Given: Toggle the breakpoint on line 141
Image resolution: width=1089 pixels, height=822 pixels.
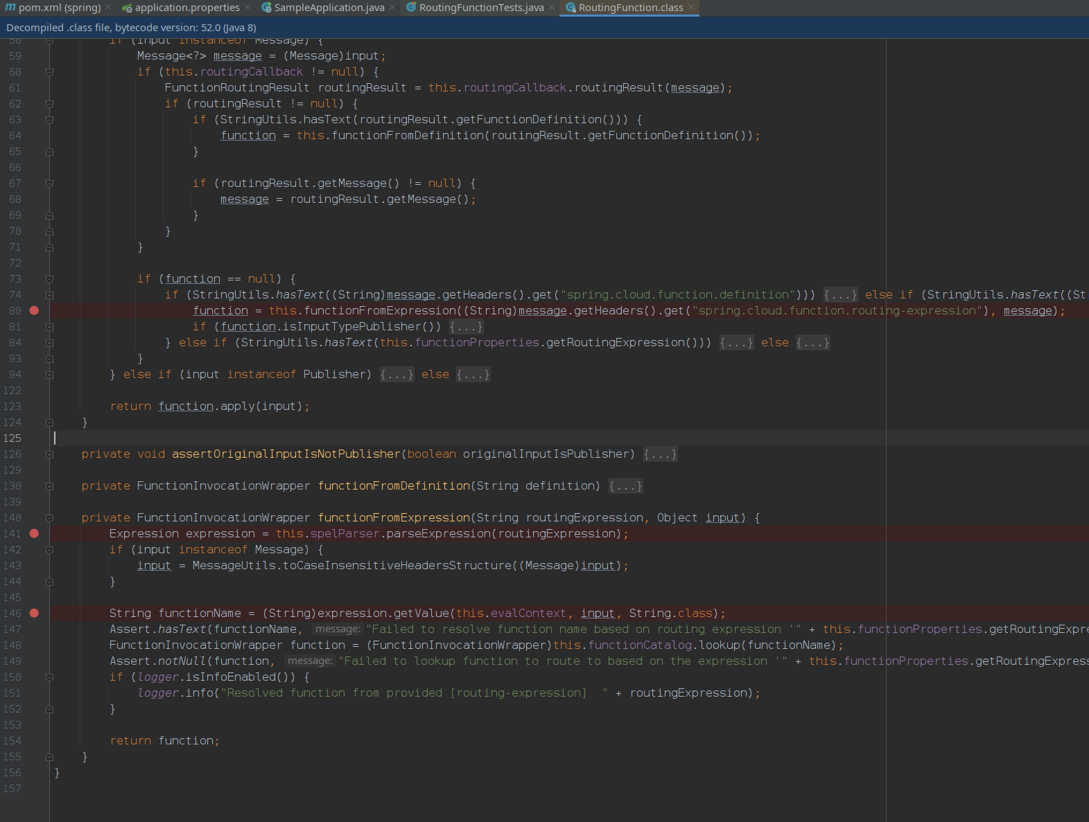Looking at the screenshot, I should (x=34, y=533).
